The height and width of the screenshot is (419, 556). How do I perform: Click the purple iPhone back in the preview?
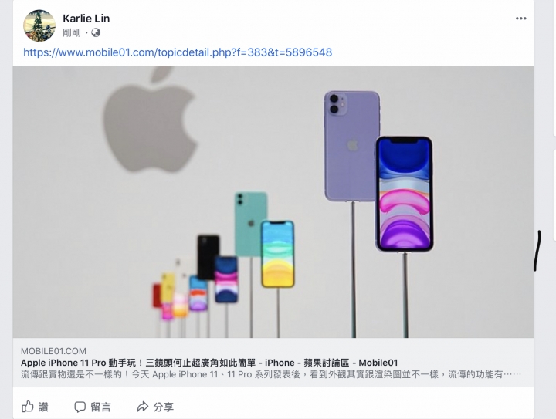point(351,147)
